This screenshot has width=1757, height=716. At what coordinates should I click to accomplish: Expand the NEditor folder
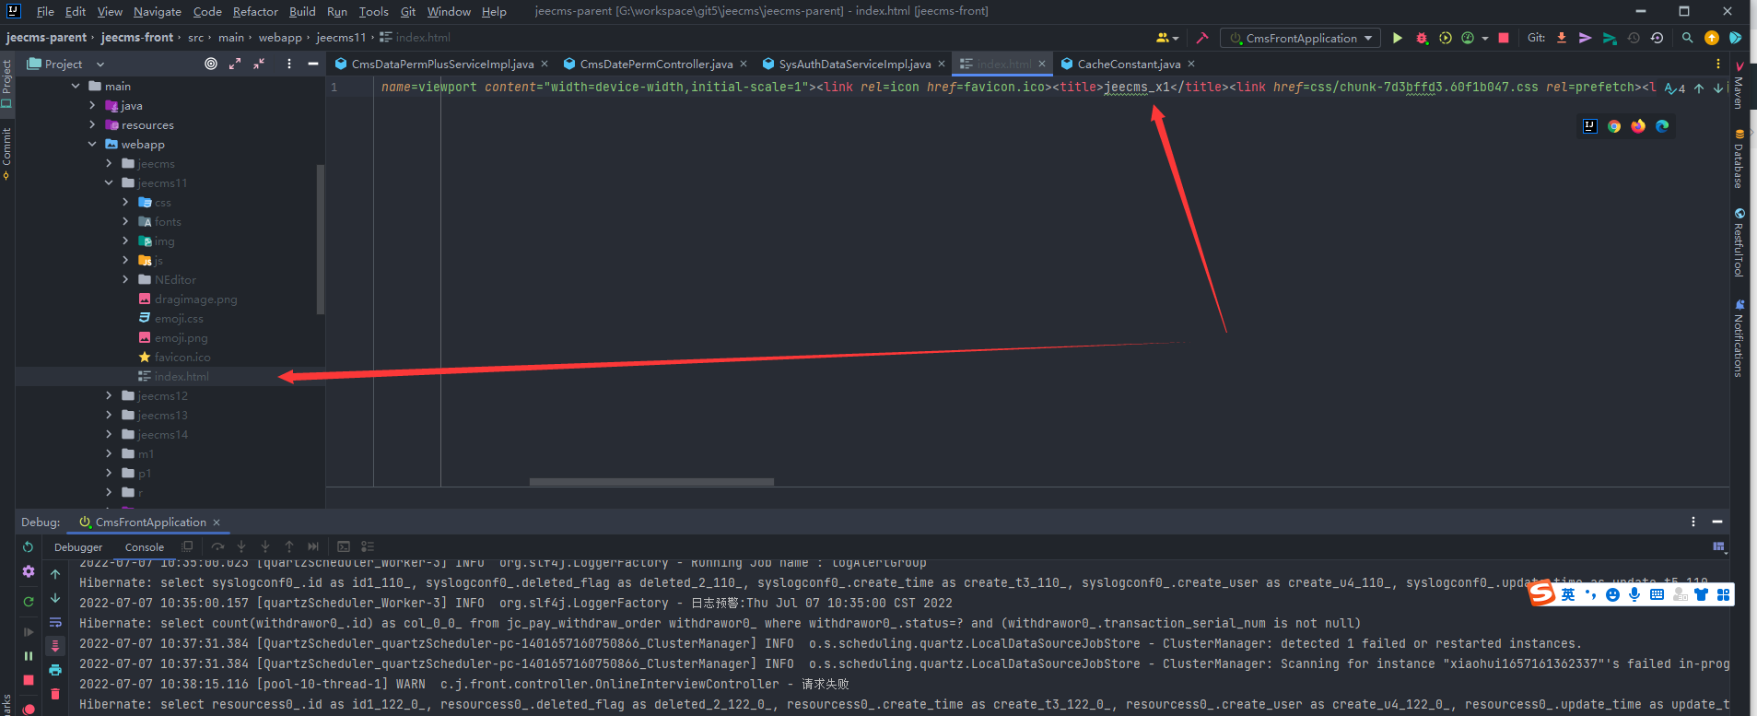(125, 279)
